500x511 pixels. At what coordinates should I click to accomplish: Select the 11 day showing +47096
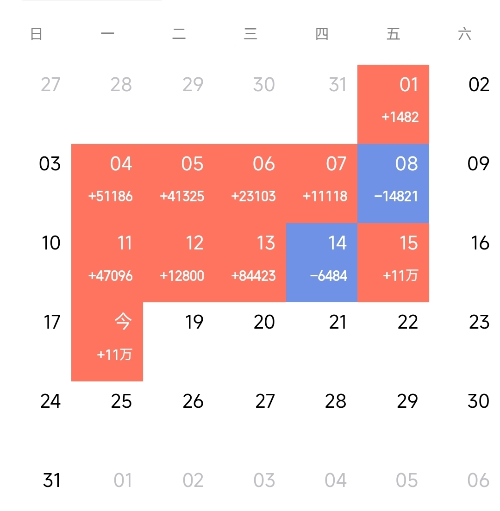107,262
